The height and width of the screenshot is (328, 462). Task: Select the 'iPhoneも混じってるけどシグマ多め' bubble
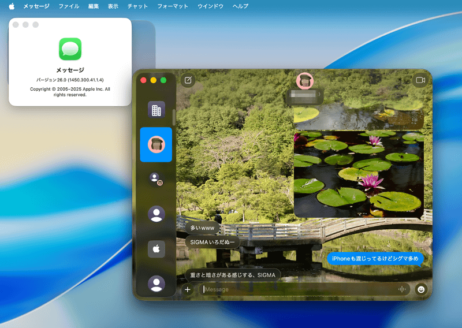tap(375, 259)
